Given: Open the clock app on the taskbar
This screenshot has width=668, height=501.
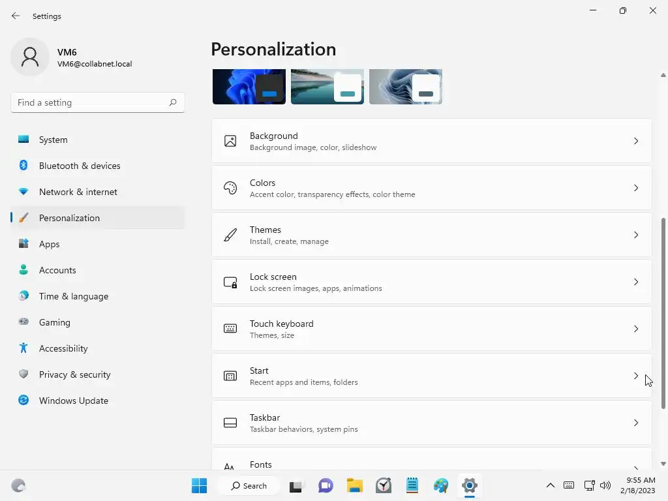Looking at the screenshot, I should click(384, 485).
